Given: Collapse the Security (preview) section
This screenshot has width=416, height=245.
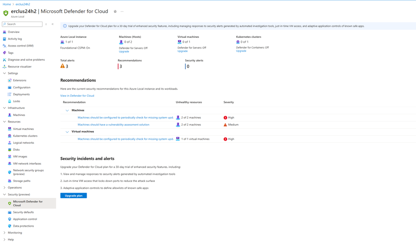Looking at the screenshot, I should tap(4, 194).
